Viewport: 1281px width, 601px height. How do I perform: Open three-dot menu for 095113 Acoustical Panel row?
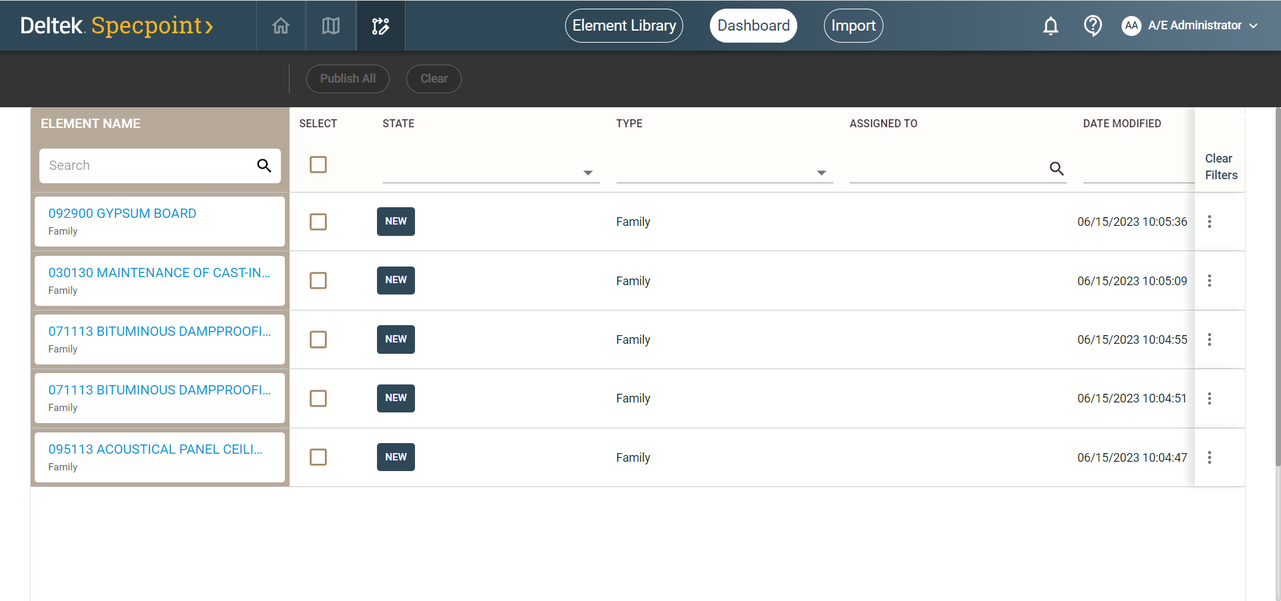(x=1209, y=458)
